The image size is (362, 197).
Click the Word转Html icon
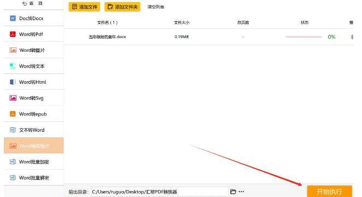point(13,82)
